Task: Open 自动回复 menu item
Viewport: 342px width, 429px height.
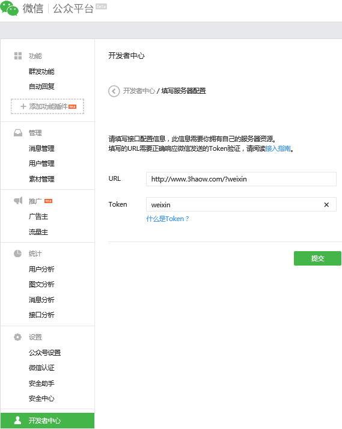Action: pyautogui.click(x=41, y=87)
